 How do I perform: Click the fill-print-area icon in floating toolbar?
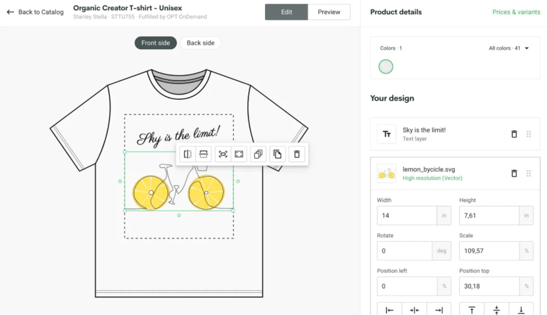239,154
